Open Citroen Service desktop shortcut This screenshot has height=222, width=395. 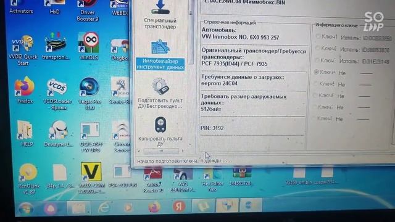[121, 137]
